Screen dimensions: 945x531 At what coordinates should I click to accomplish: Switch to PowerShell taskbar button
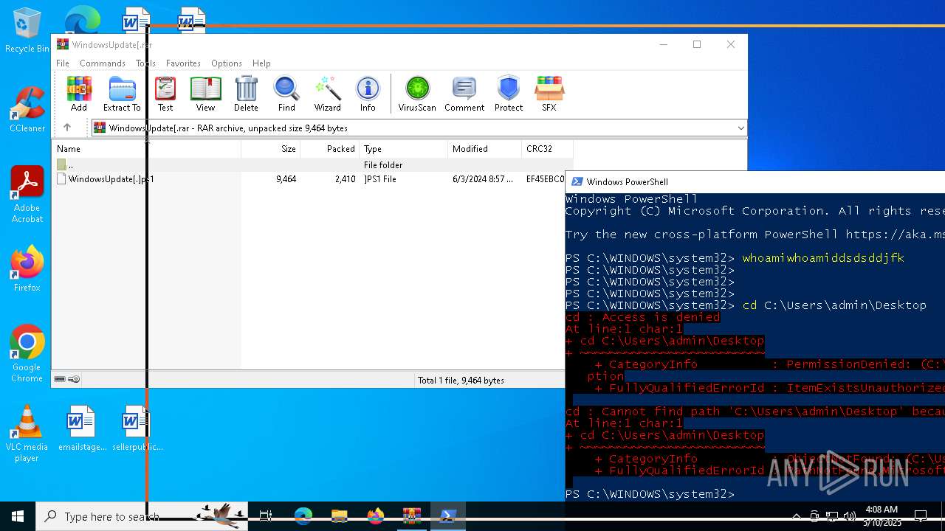[447, 516]
